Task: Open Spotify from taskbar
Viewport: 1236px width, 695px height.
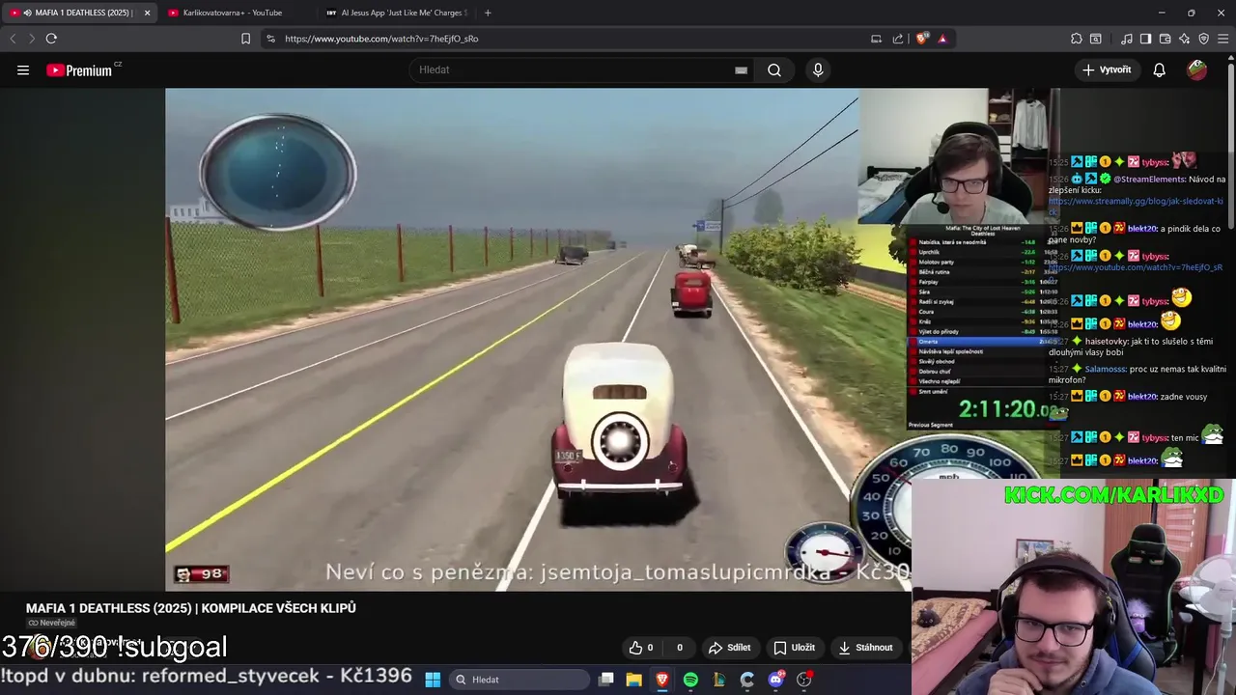Action: (690, 680)
